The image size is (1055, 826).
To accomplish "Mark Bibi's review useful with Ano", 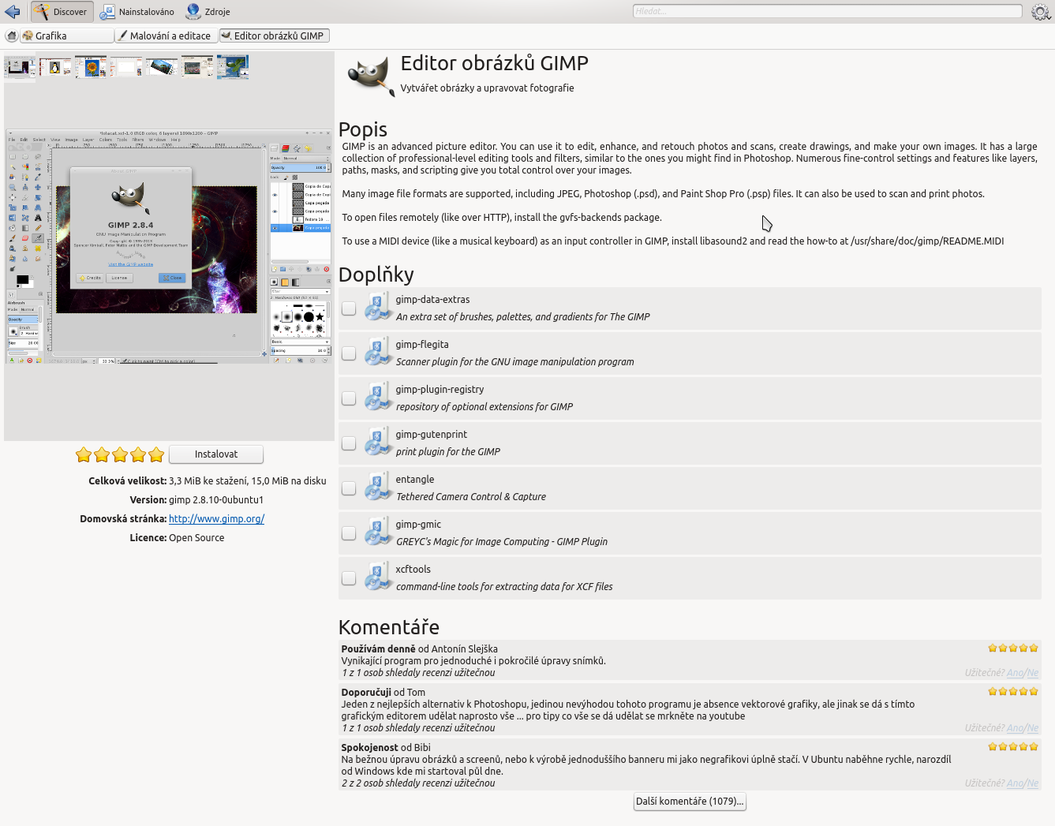I will coord(1015,783).
